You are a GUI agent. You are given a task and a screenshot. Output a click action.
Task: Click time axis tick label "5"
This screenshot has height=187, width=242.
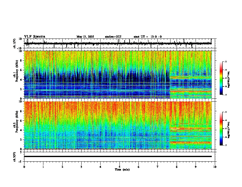[x=119, y=167]
